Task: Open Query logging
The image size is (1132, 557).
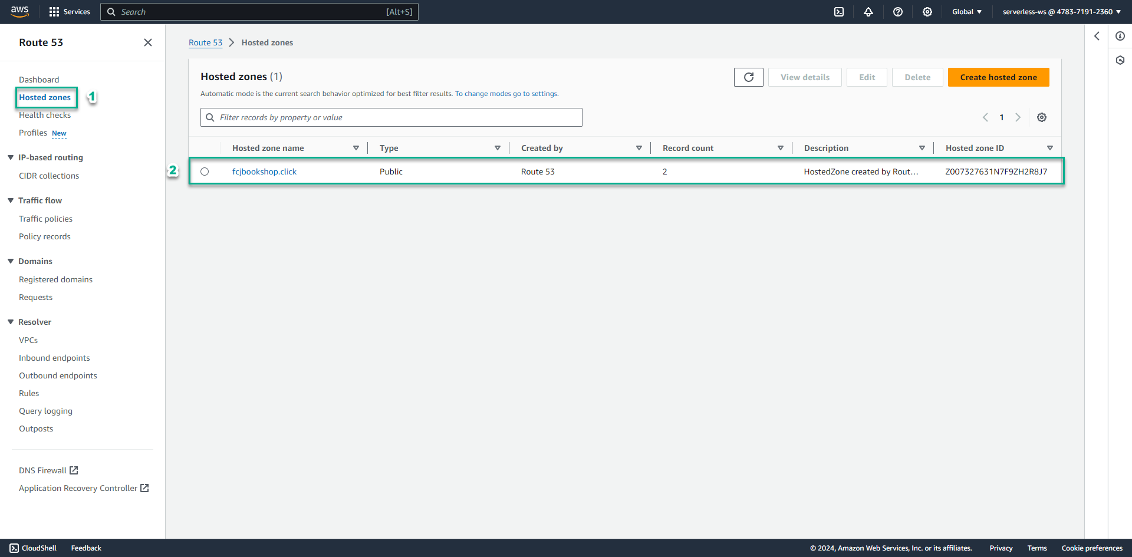Action: (x=45, y=411)
